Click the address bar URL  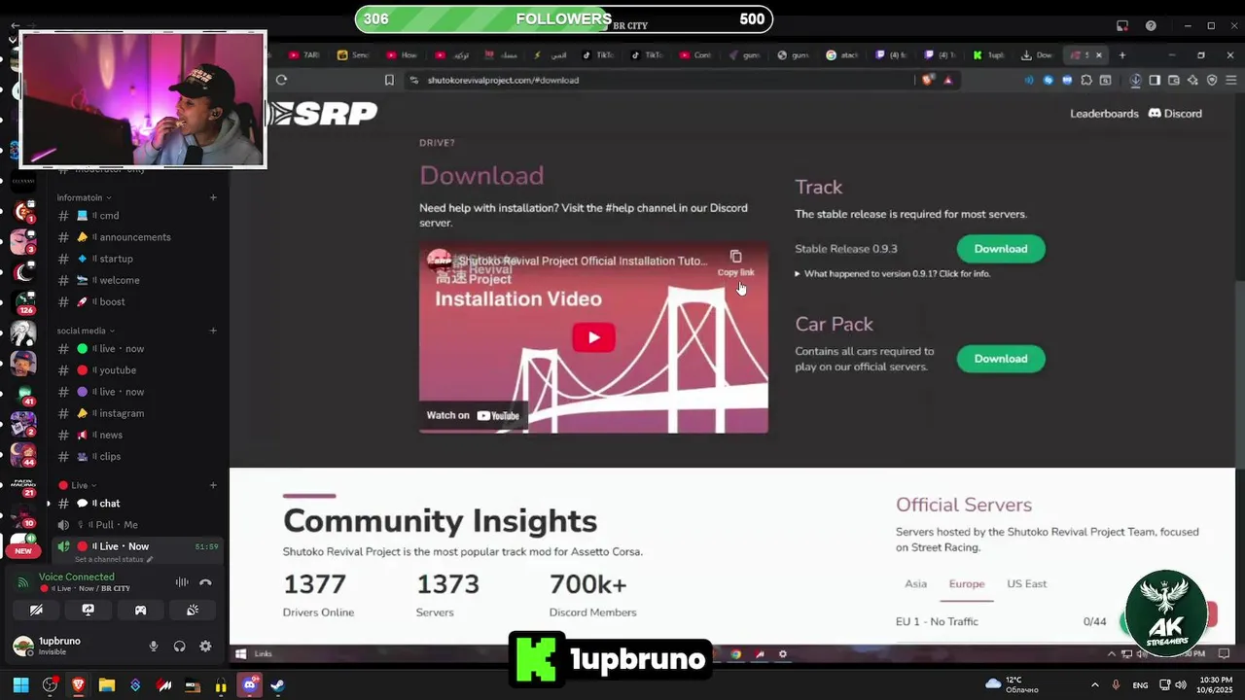pyautogui.click(x=503, y=80)
